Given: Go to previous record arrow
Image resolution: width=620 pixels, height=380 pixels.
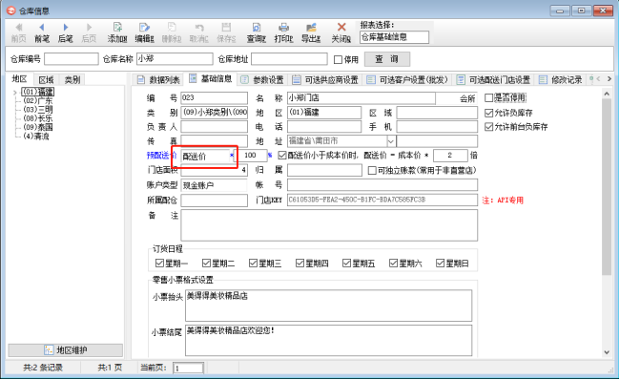Looking at the screenshot, I should [42, 28].
